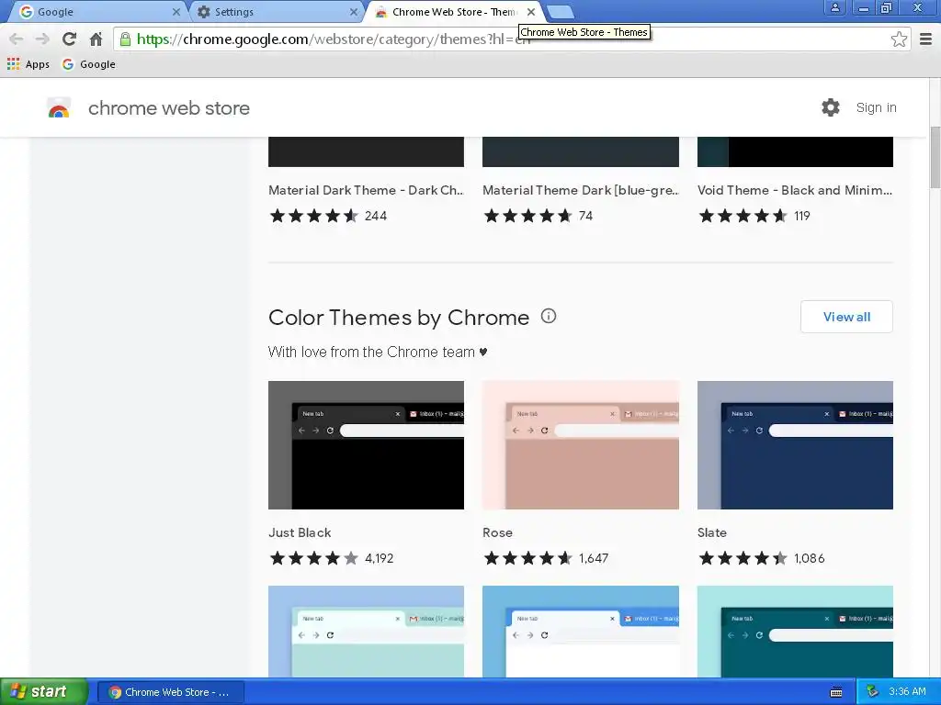Click the Void Theme preview image
Viewport: 941px width, 705px height.
(x=795, y=151)
